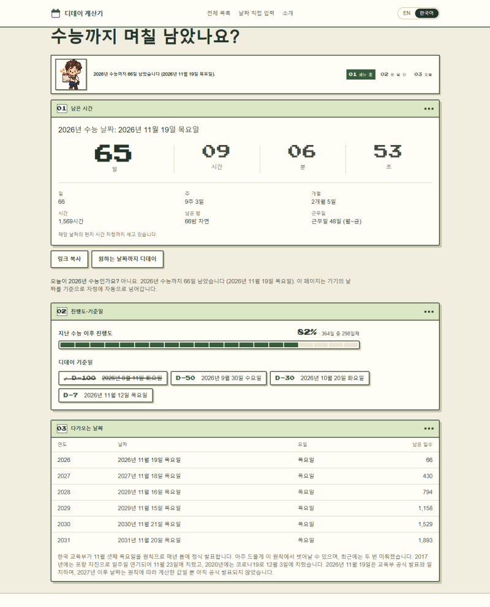Click the 지난 수능 이후 진행도 progress bar
The height and width of the screenshot is (607, 490).
coord(209,345)
